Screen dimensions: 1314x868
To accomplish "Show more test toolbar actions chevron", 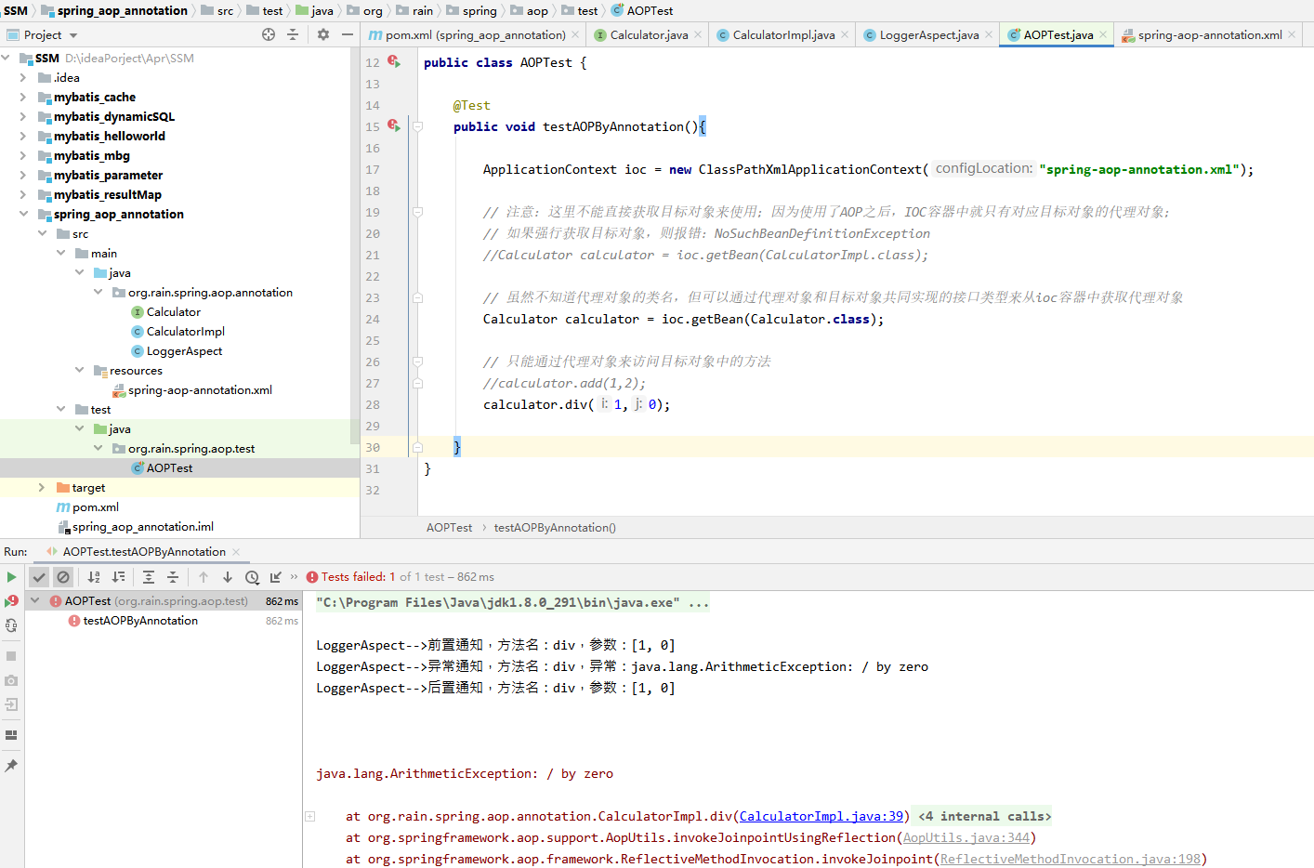I will click(x=295, y=577).
